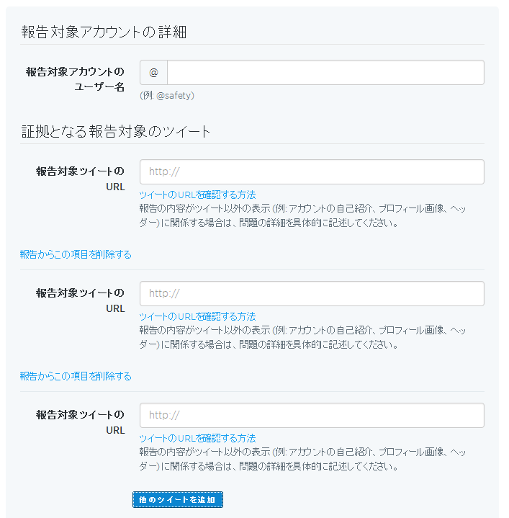The width and height of the screenshot is (509, 518).
Task: Click the help description under the third URL field
Action: point(302,459)
